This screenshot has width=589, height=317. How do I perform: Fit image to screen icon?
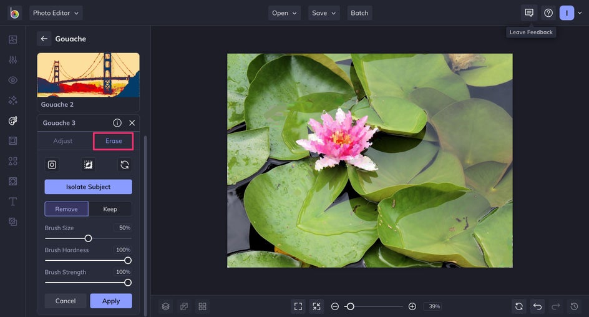(298, 306)
